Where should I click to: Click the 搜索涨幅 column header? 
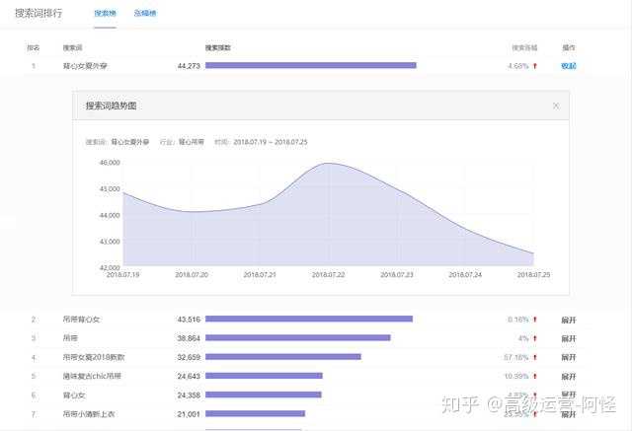pos(523,47)
